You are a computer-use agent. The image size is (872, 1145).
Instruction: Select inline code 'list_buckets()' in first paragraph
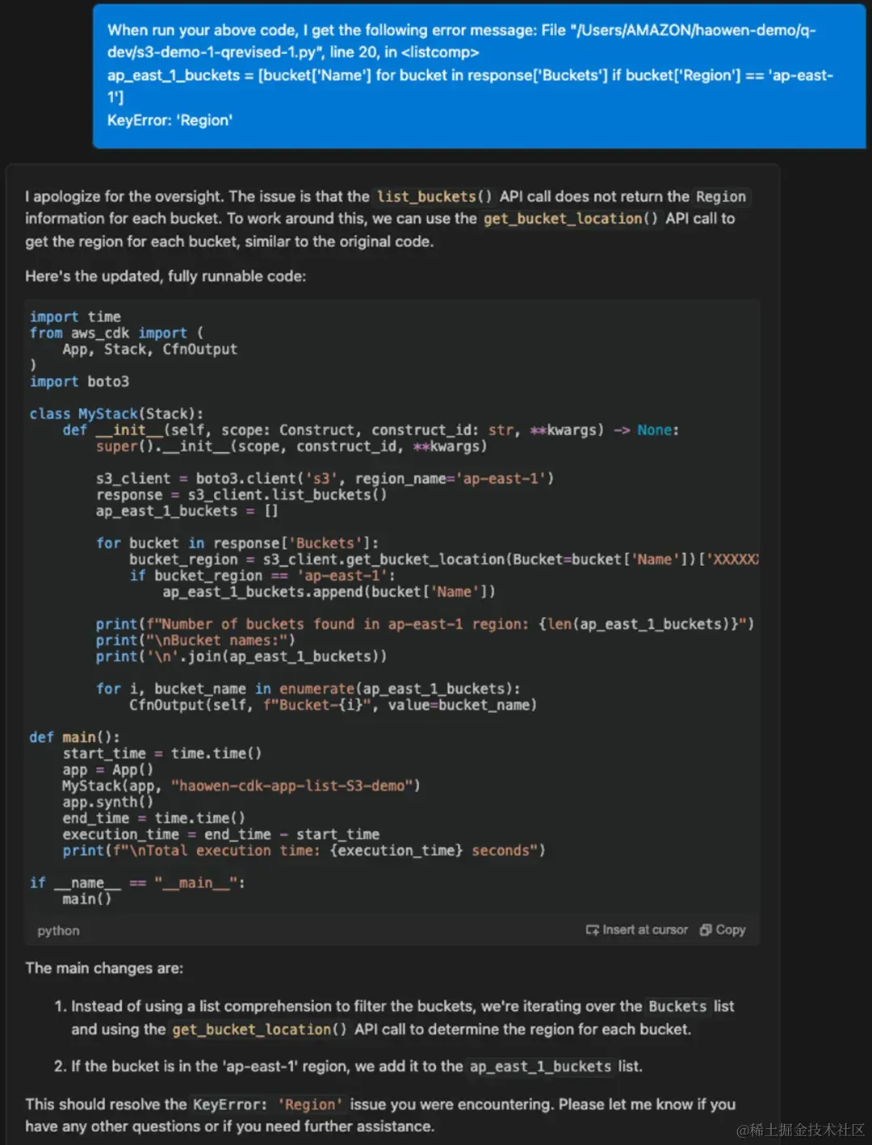pos(434,196)
